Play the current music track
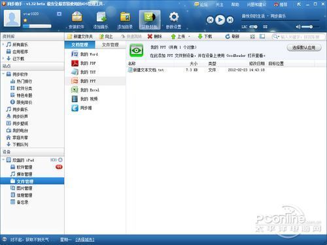Screen dimensions: 327x245 coord(220,20)
